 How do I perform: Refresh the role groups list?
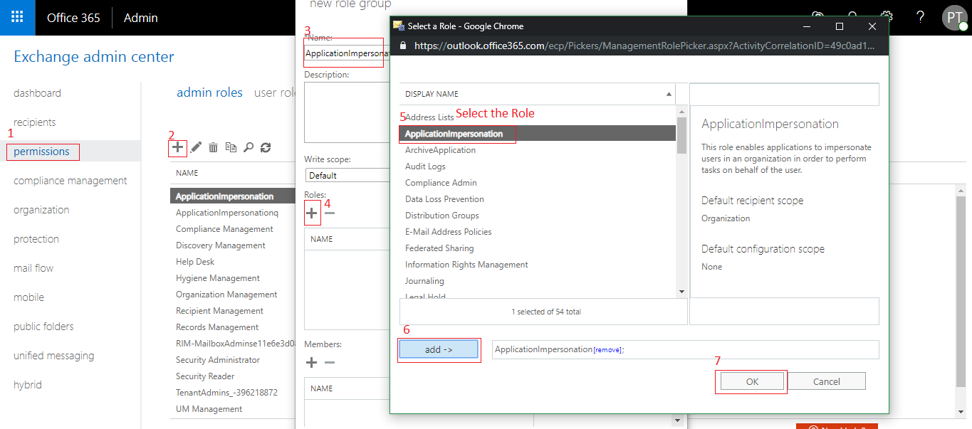click(266, 147)
